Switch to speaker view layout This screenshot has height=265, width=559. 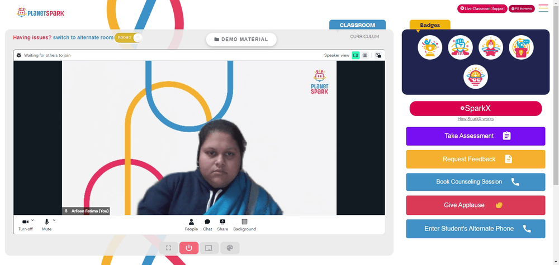(356, 55)
